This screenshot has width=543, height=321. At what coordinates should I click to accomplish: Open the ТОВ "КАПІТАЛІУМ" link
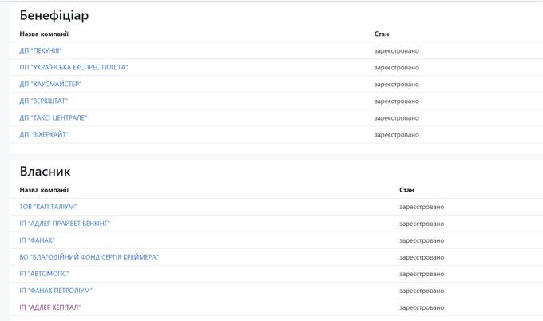48,207
